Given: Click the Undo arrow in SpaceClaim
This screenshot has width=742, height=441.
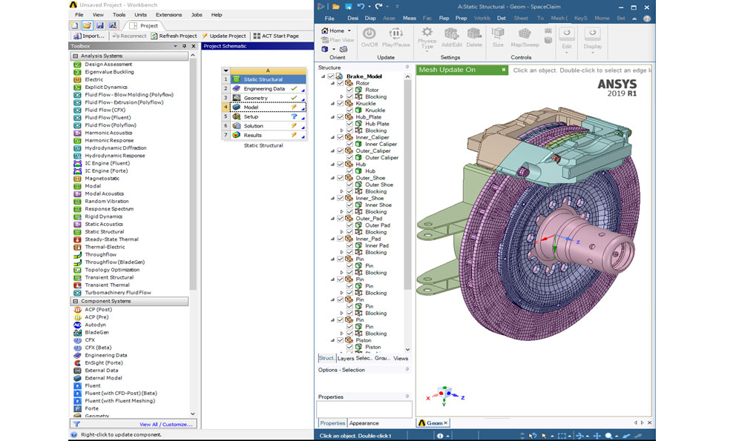Looking at the screenshot, I should pyautogui.click(x=361, y=7).
